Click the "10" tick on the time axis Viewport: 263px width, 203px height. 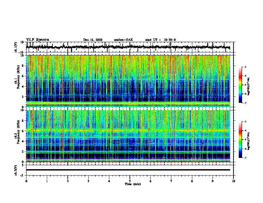[233, 181]
